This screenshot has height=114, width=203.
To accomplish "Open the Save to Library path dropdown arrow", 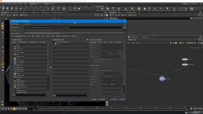I will [122, 28].
